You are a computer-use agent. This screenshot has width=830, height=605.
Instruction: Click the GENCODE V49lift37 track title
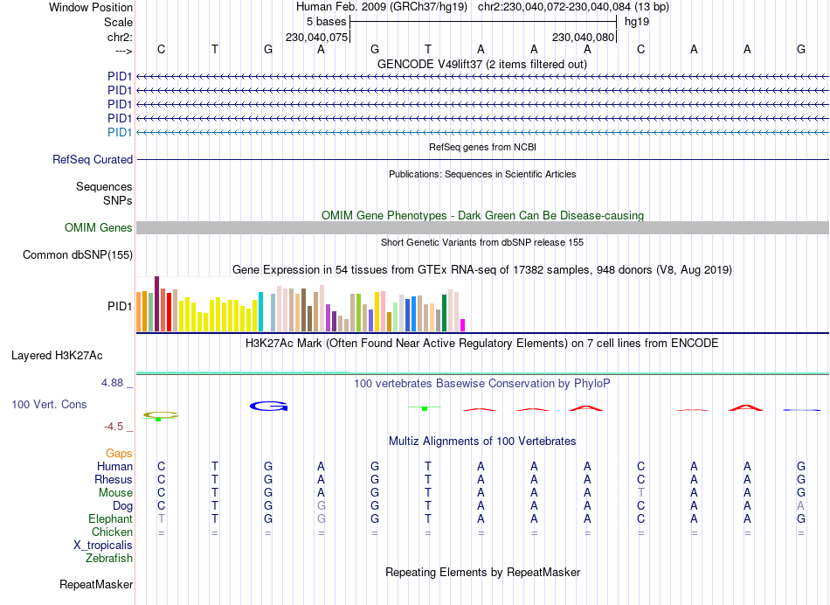point(482,64)
